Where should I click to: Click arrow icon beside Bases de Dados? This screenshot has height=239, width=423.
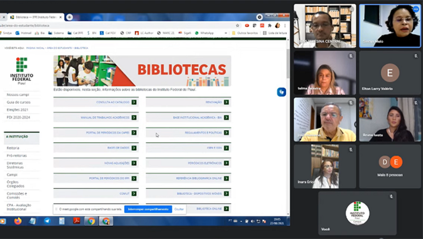(134, 148)
